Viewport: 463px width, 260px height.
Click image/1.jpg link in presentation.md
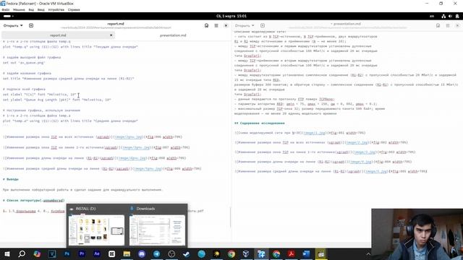(x=315, y=133)
